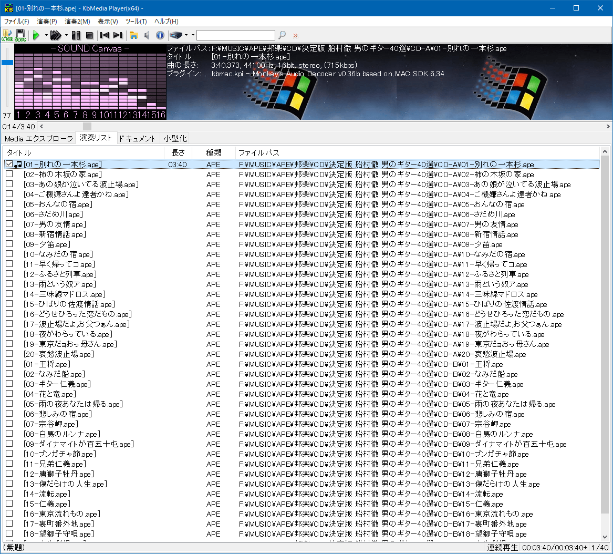The height and width of the screenshot is (554, 613).
Task: Uncheck the 01-別れの一本杉.ape checkbox
Action: click(x=9, y=165)
